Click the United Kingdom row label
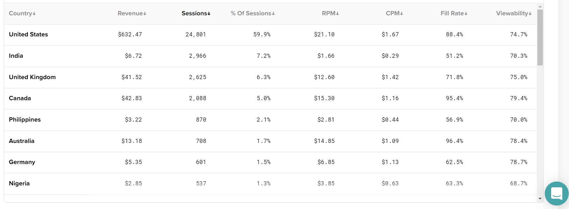This screenshot has height=209, width=569. (32, 77)
